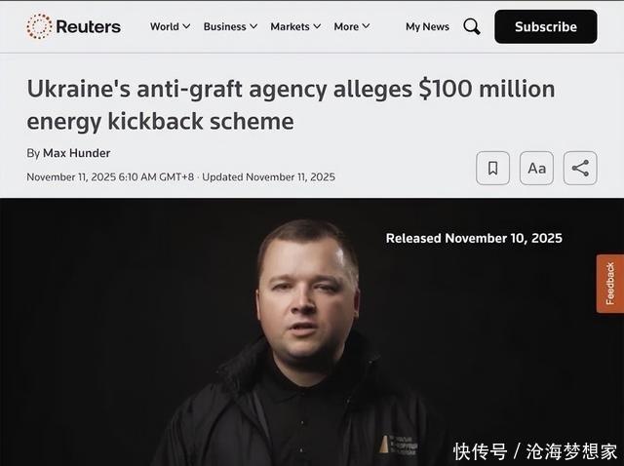Play the article video of the speaker
The height and width of the screenshot is (466, 624).
(312, 331)
